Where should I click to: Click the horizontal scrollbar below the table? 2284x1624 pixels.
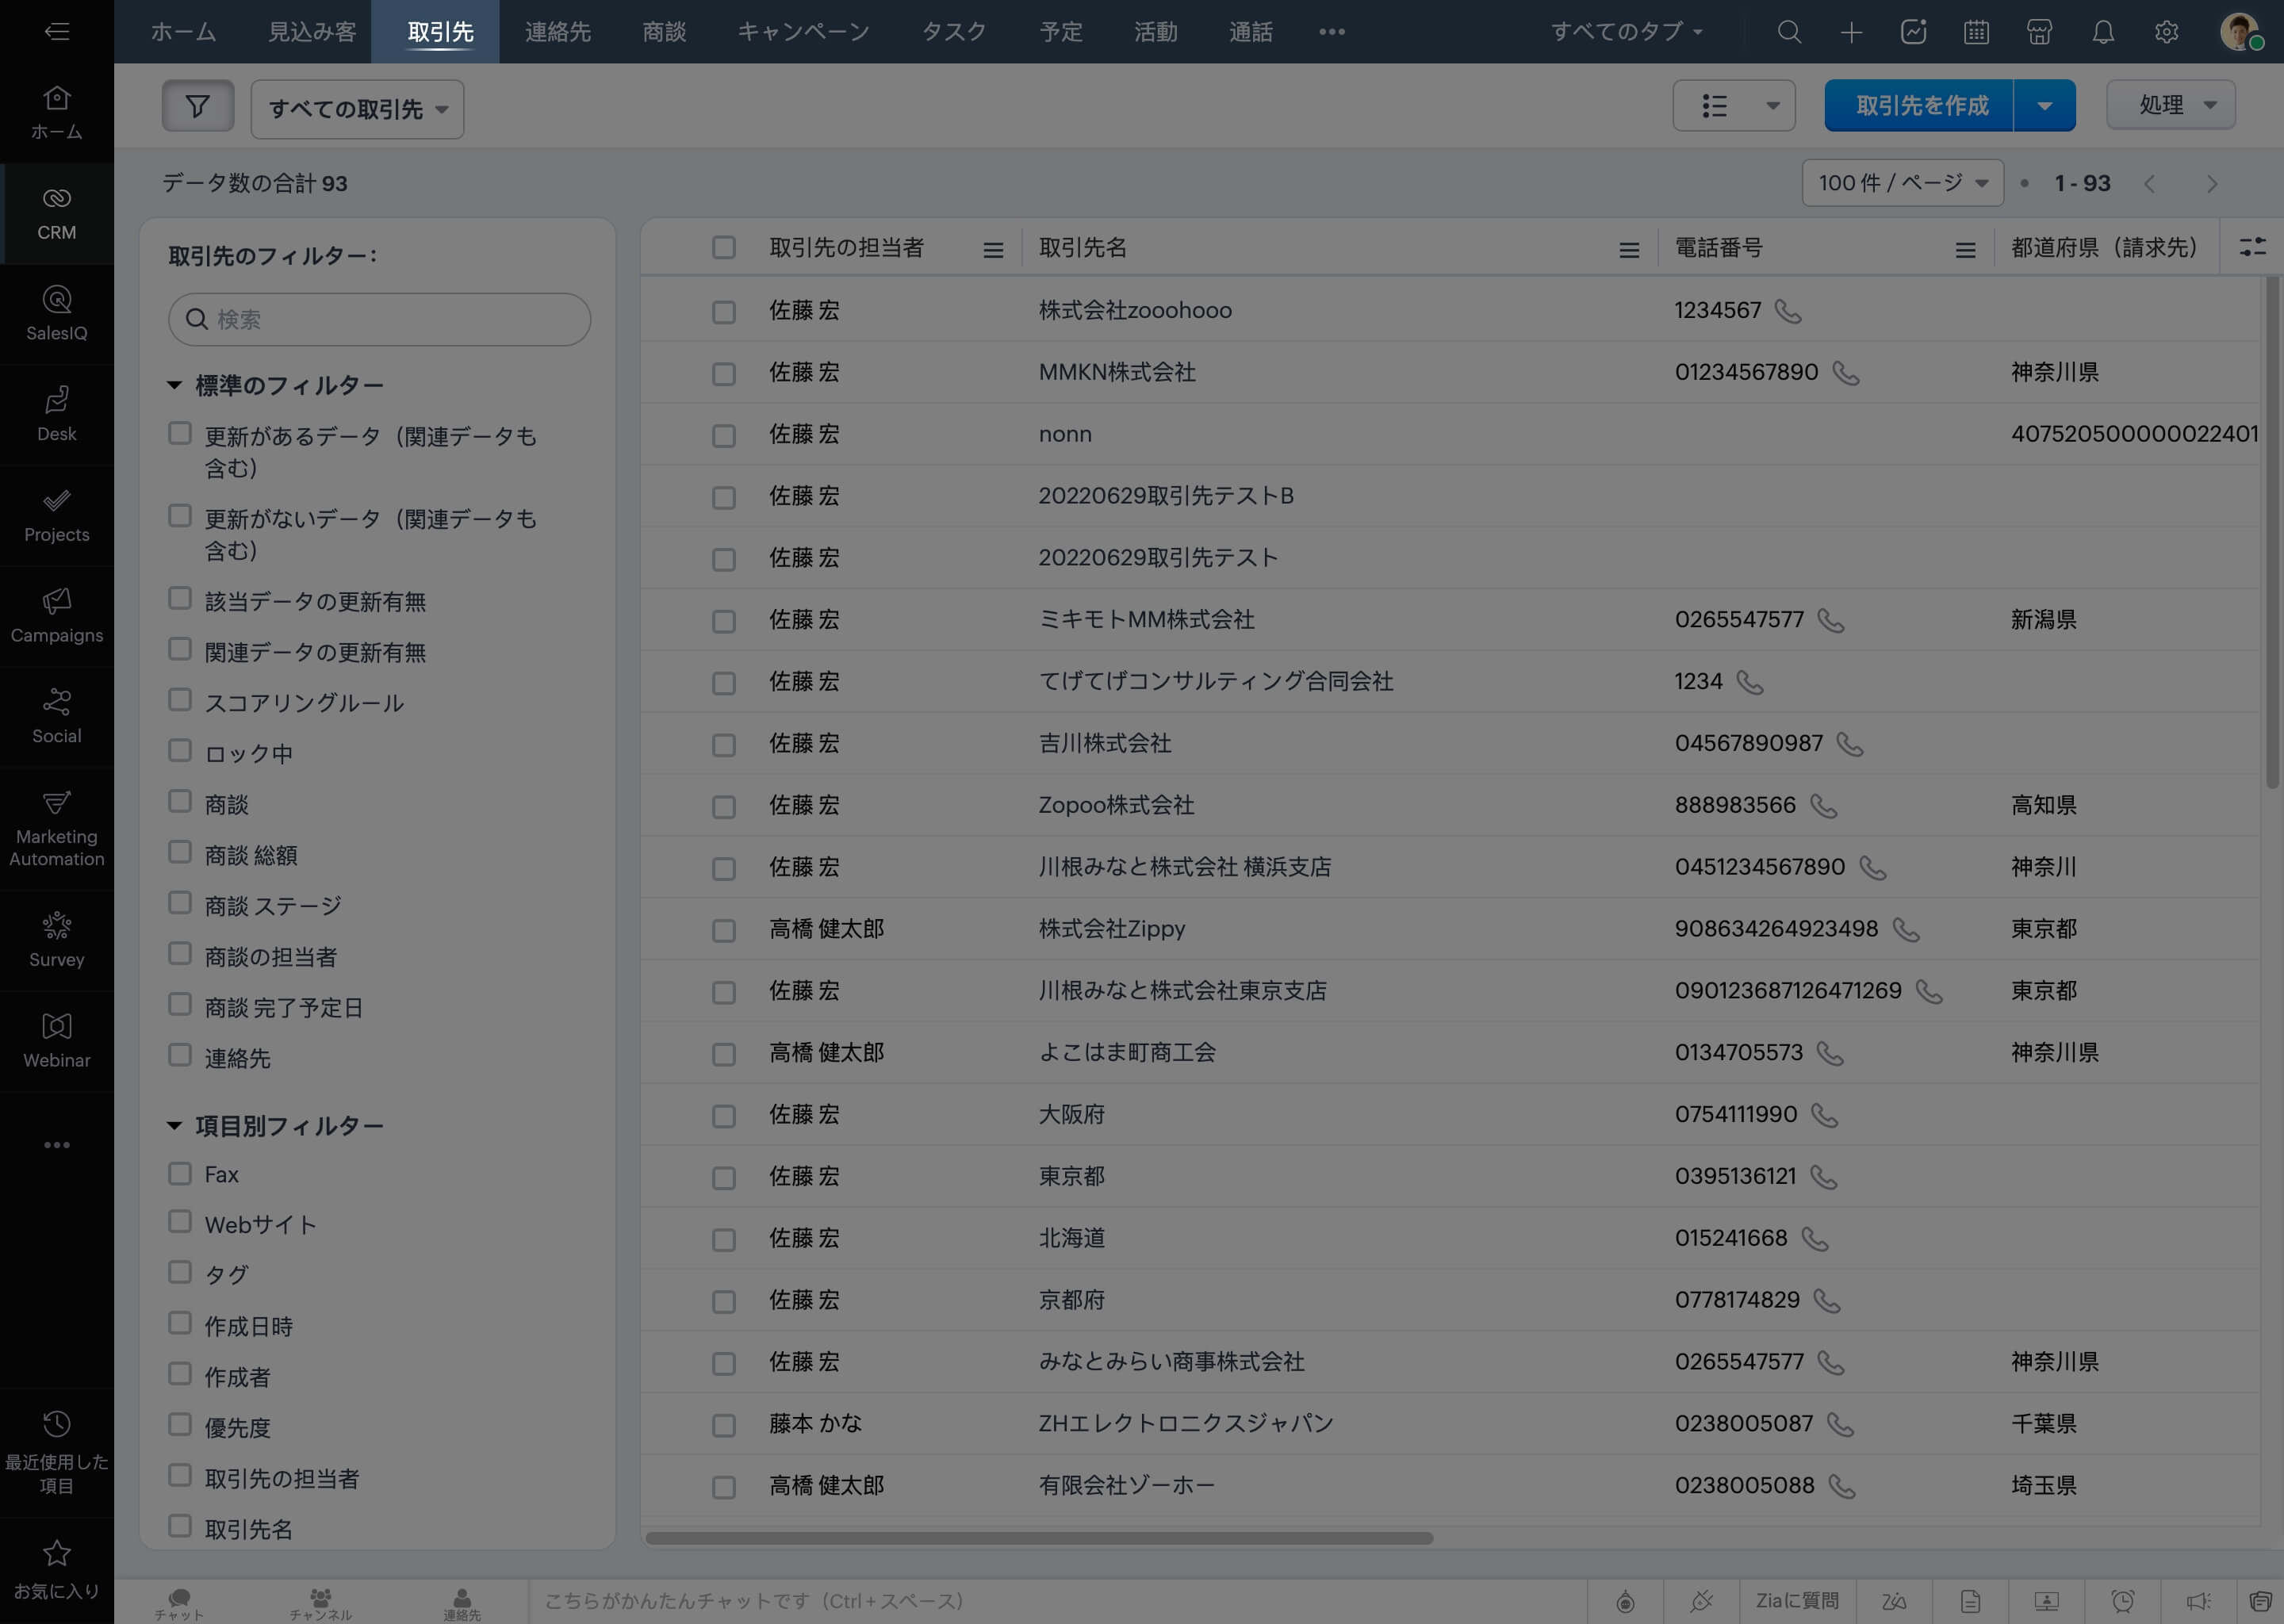point(1039,1538)
